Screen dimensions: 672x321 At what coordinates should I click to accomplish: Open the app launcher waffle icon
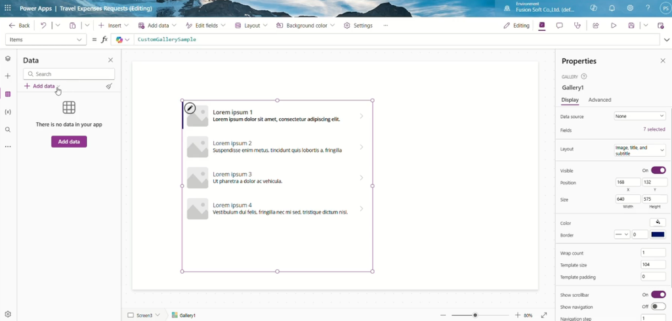click(x=8, y=8)
